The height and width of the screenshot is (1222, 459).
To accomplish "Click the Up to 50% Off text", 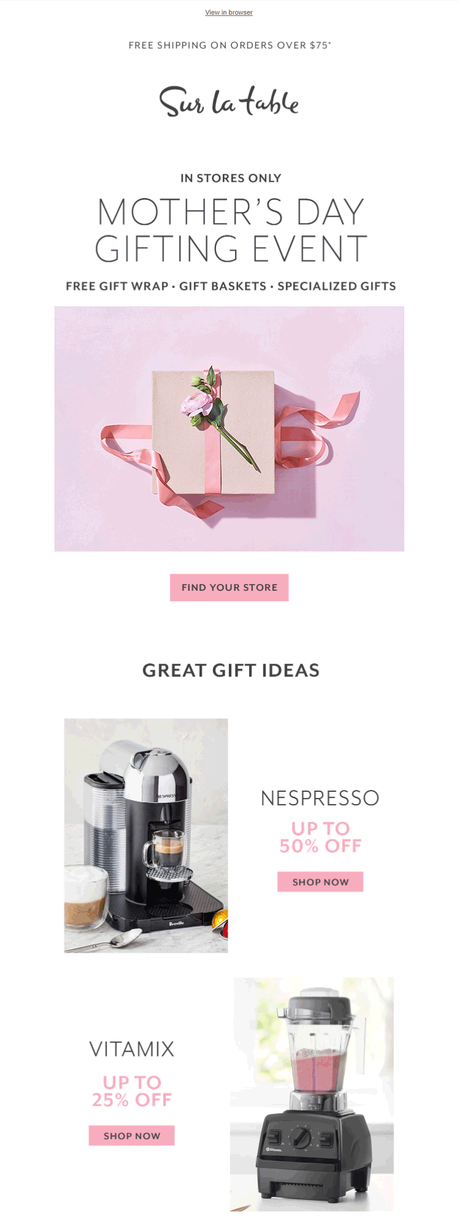I will pos(320,837).
